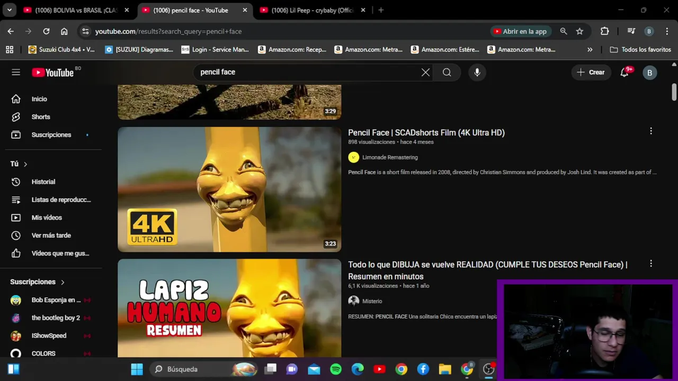Image resolution: width=678 pixels, height=381 pixels.
Task: Open SUZUKI Diagramas bookmark
Action: 139,49
